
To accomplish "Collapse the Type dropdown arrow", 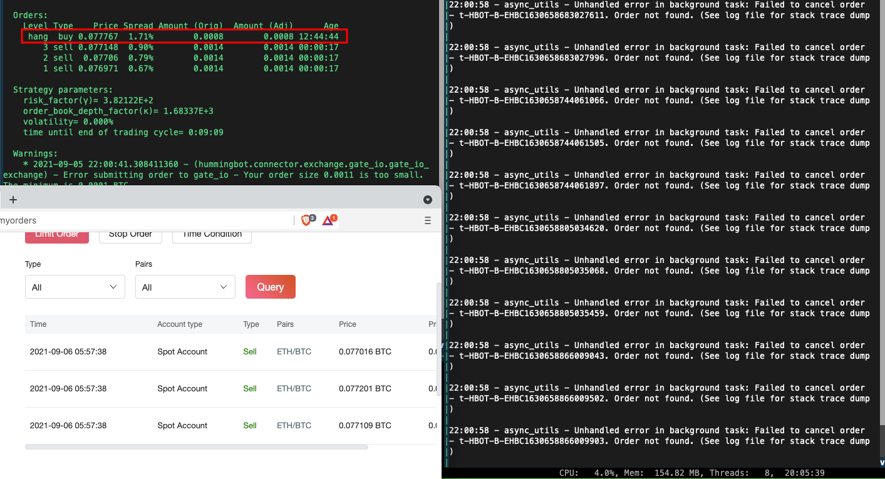I will (x=112, y=286).
